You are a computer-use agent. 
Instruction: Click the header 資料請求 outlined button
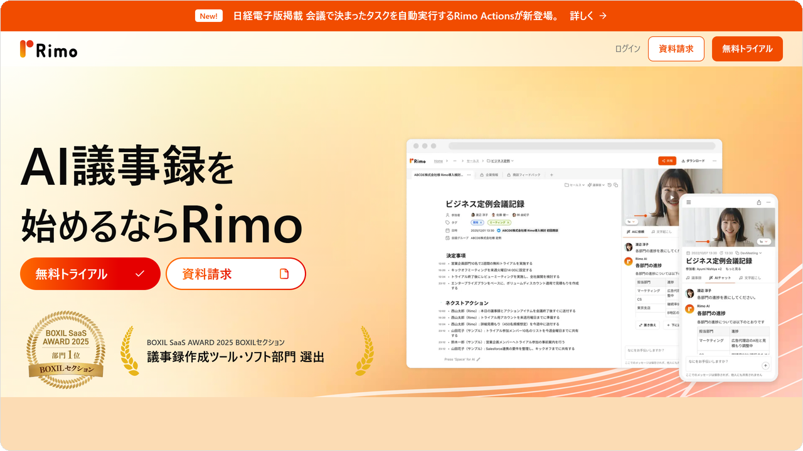(x=676, y=49)
